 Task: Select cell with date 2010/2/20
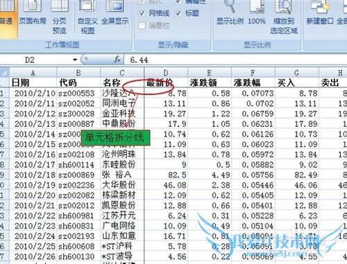[x=33, y=195]
